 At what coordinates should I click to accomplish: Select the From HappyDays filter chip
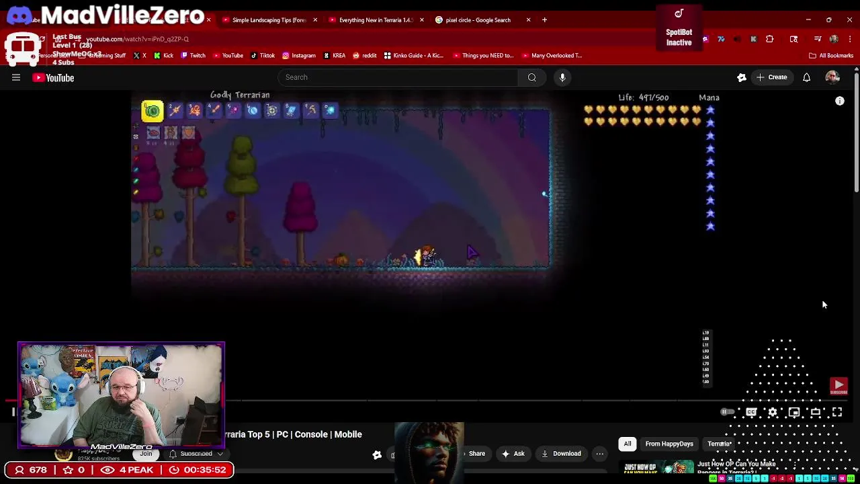point(669,444)
